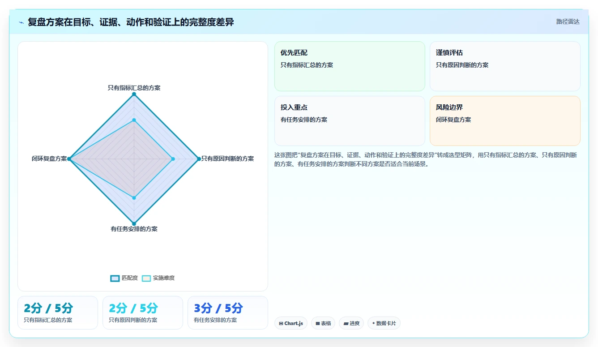Toggle the 匹配度 legend item

pos(124,278)
